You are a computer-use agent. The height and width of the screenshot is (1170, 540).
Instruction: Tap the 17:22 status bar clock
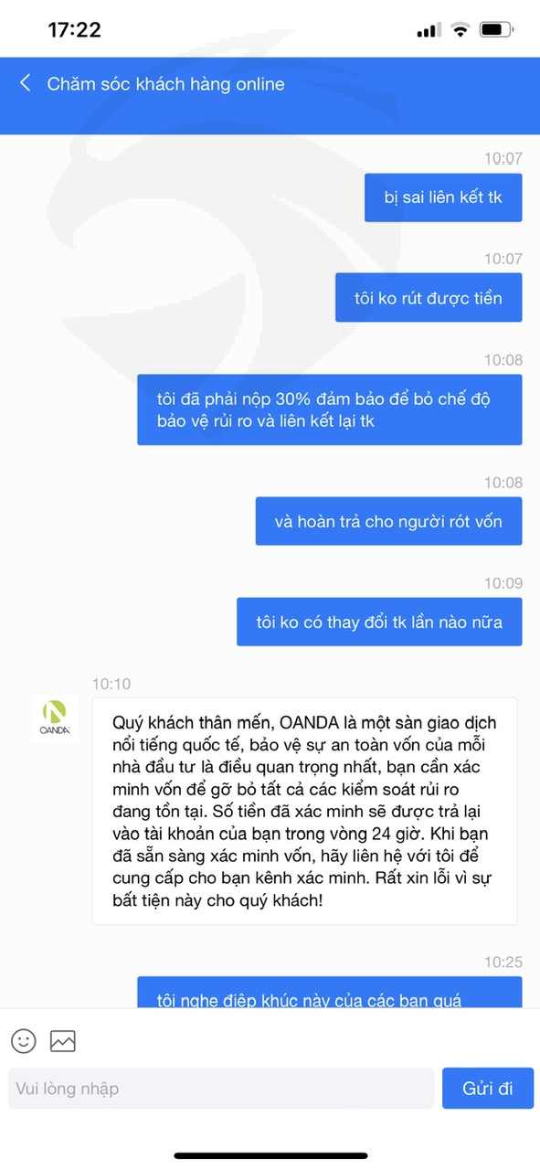coord(74,30)
